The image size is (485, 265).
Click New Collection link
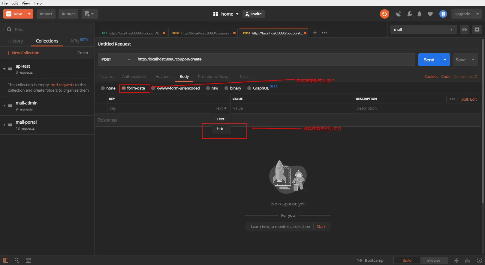(x=23, y=53)
